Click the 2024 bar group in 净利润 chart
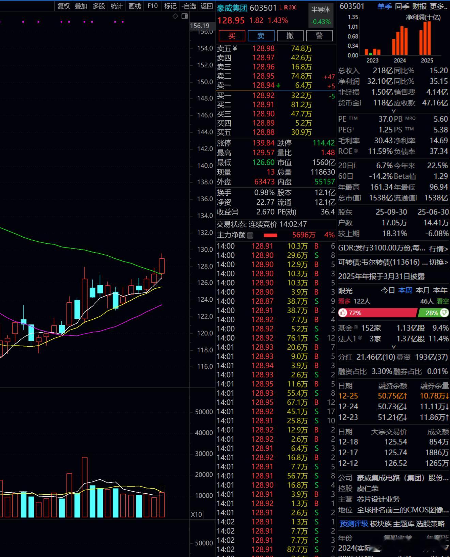Viewport: 450px width, 557px height. point(400,41)
